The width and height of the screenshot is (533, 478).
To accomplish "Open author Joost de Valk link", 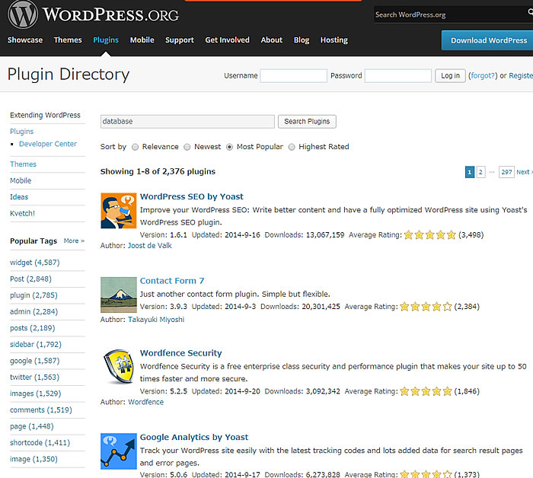I will [x=149, y=245].
